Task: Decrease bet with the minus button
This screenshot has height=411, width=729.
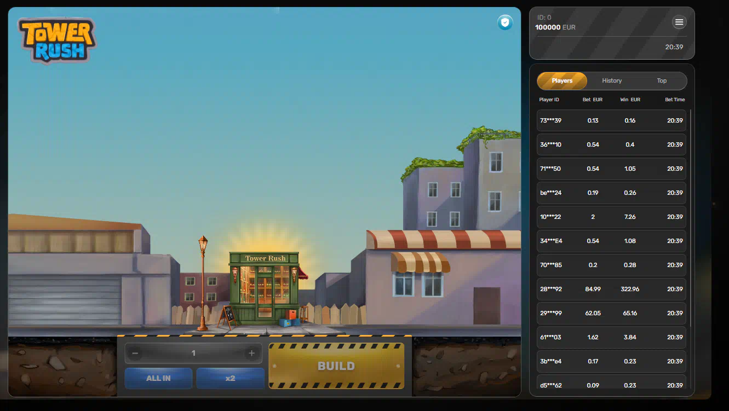Action: (135, 354)
